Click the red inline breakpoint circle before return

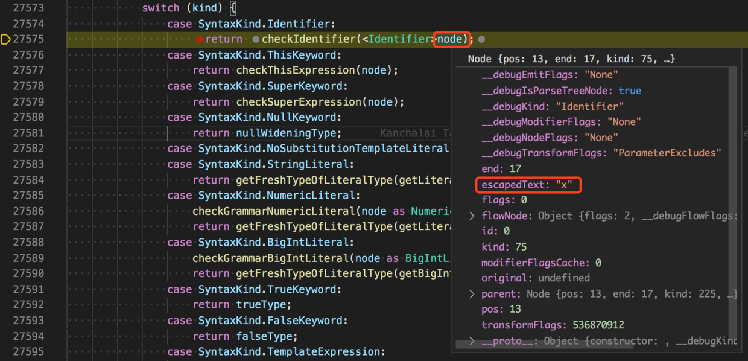pyautogui.click(x=200, y=39)
